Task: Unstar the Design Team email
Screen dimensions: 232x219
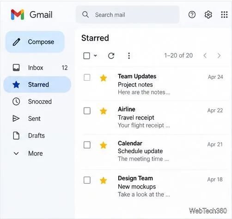Action: tap(104, 180)
